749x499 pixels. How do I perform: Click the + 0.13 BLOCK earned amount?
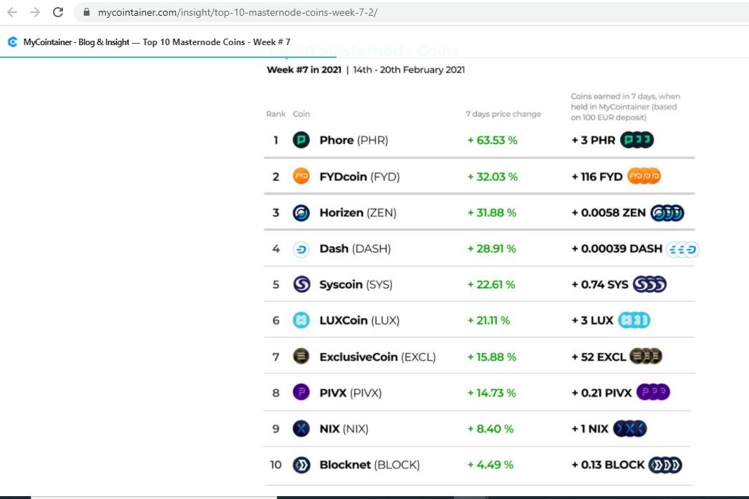[608, 465]
